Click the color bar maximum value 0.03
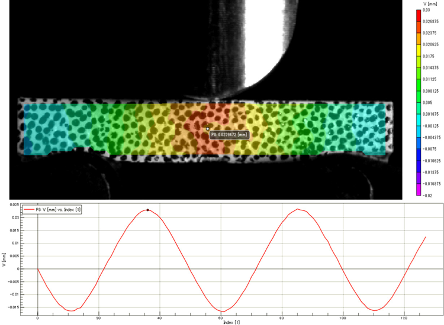 426,10
